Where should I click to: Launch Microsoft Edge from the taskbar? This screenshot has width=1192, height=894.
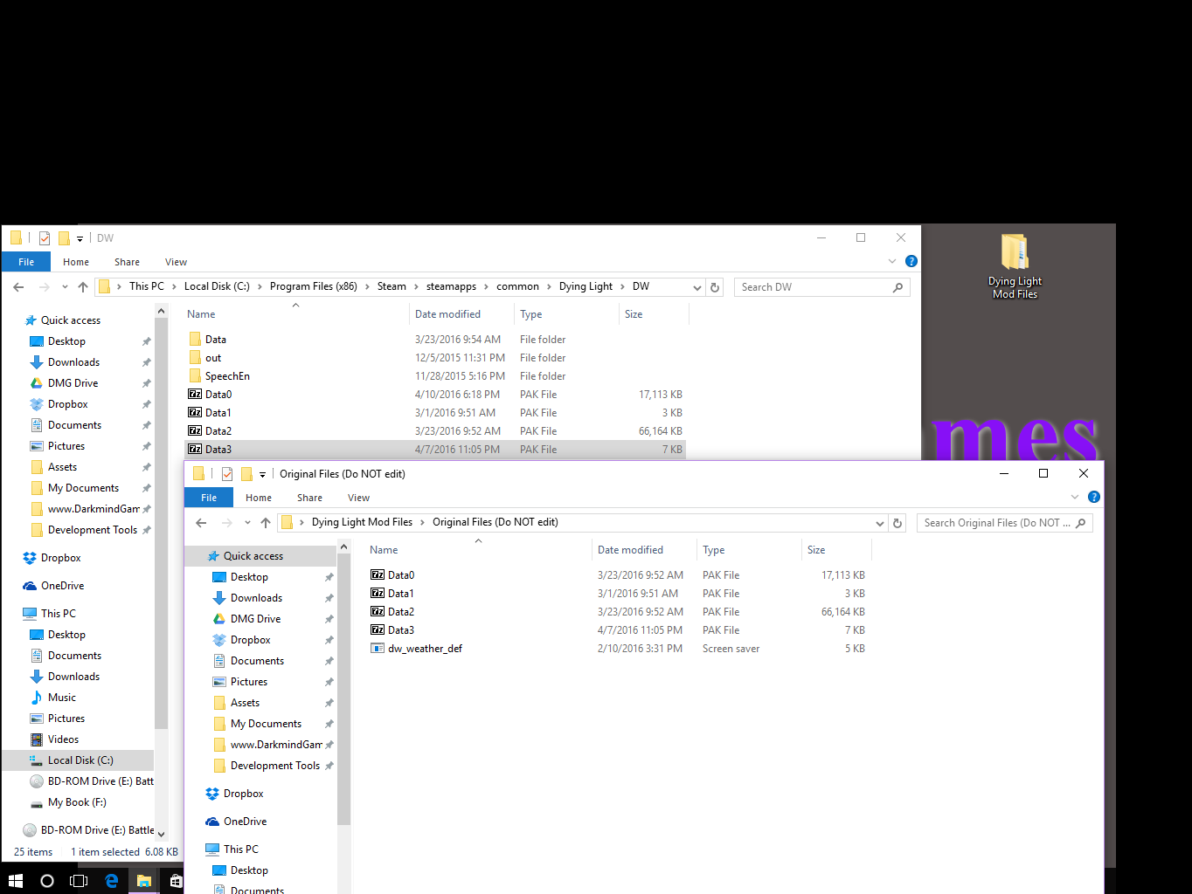click(111, 881)
